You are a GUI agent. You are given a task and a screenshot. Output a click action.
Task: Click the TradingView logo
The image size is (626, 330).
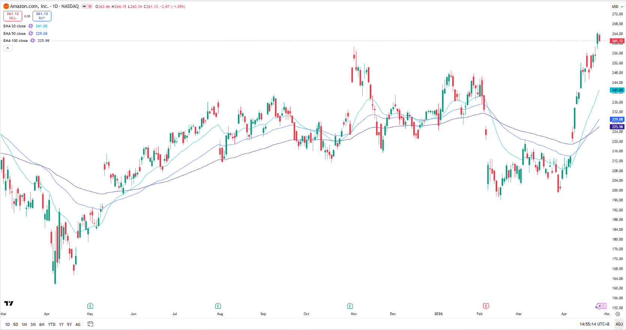9,303
